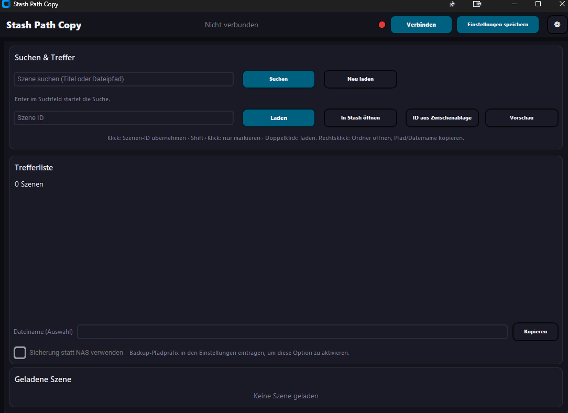Click the red connection status indicator
The width and height of the screenshot is (568, 413).
point(382,25)
